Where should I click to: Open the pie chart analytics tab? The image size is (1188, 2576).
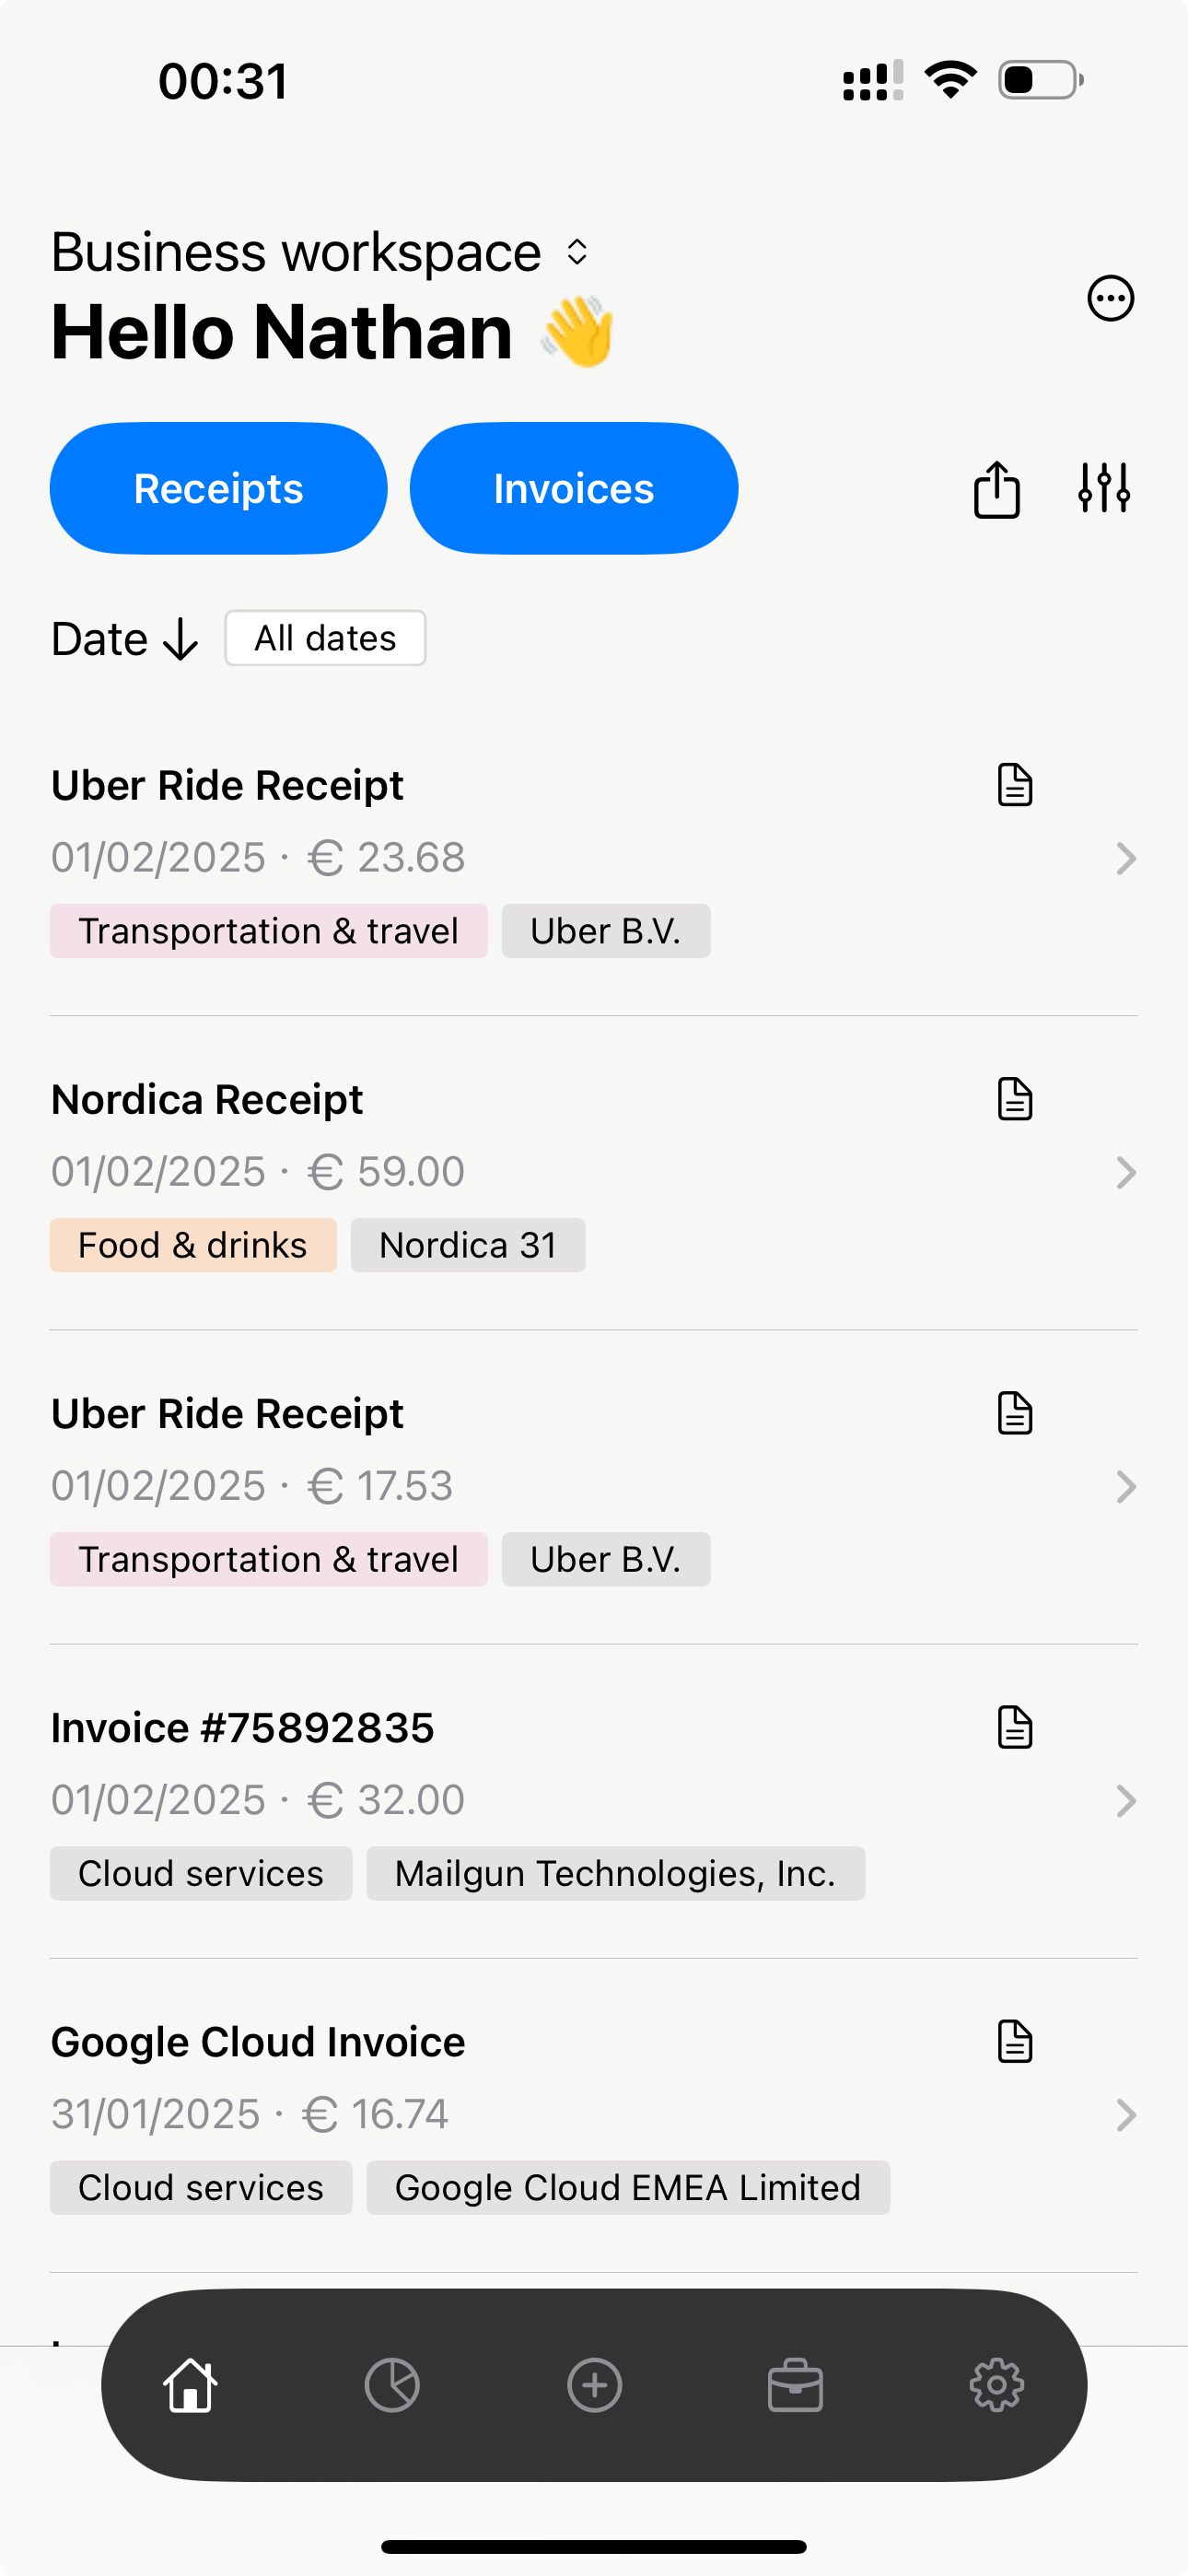[392, 2385]
